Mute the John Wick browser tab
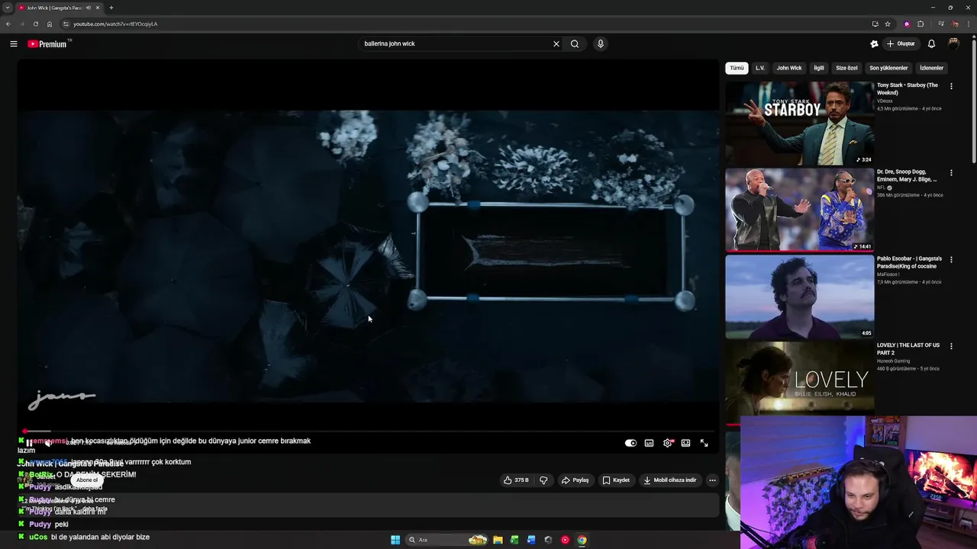Screen dimensions: 977x549 coord(89,8)
